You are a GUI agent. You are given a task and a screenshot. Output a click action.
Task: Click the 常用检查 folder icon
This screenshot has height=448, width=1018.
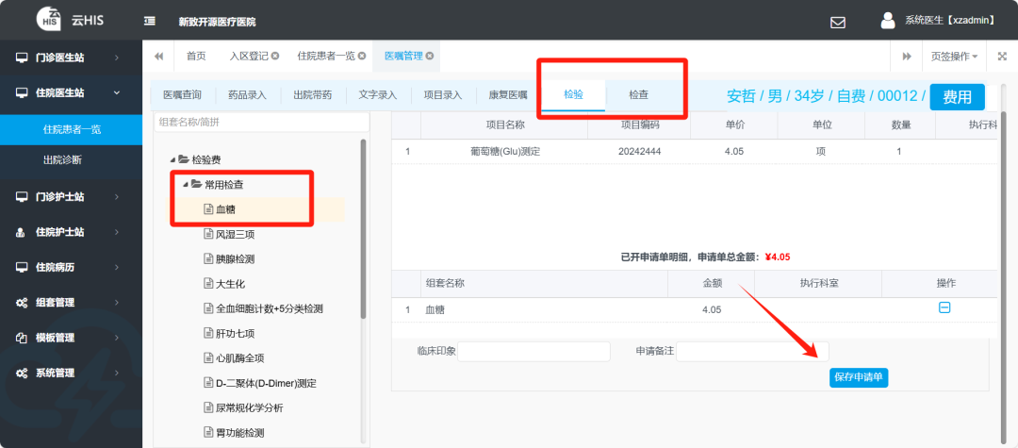tap(197, 185)
